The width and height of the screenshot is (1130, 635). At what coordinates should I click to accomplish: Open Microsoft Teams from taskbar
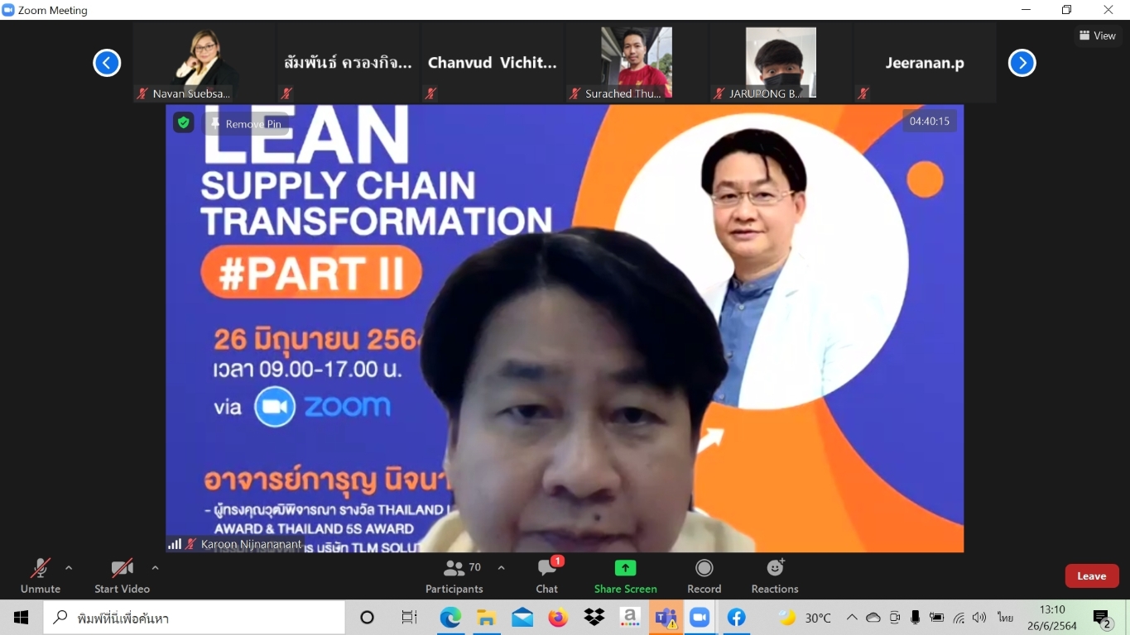(666, 618)
